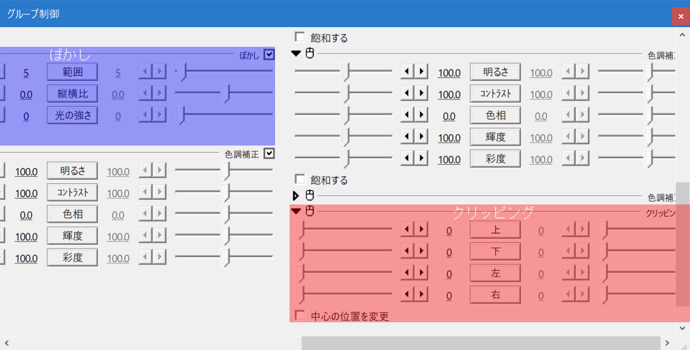This screenshot has height=350, width=690.
Task: Uncheck the ぼかし effect enable checkbox
Action: point(268,53)
